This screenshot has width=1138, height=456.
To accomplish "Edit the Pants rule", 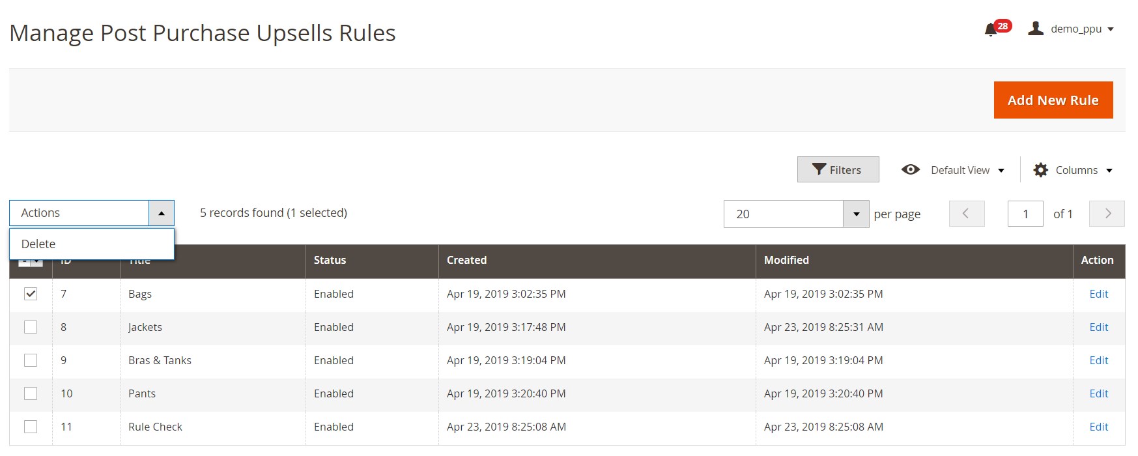I will pos(1098,393).
